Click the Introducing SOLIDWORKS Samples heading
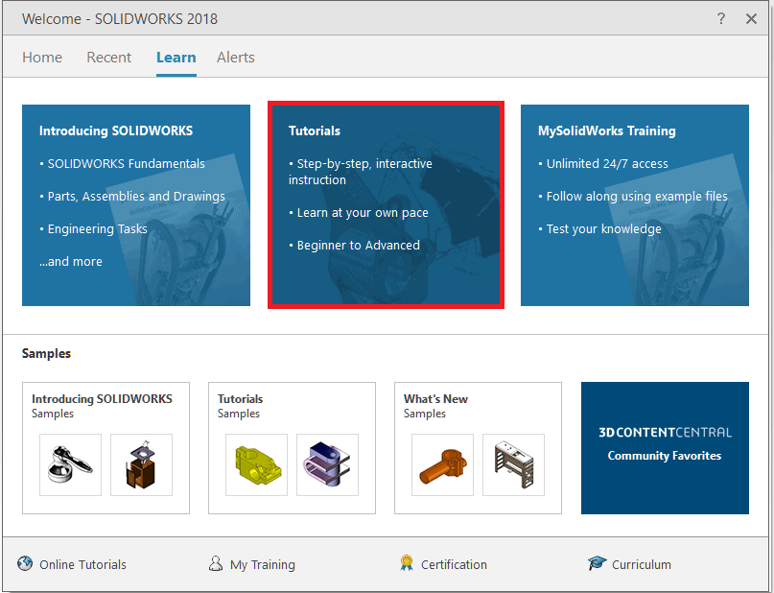774x593 pixels. [x=102, y=406]
